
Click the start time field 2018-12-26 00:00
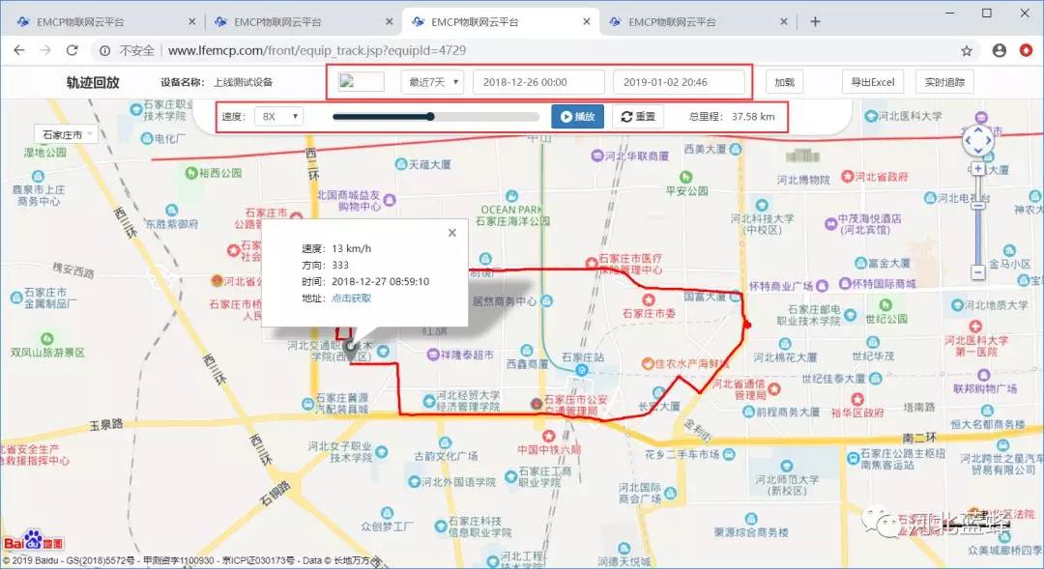coord(538,82)
